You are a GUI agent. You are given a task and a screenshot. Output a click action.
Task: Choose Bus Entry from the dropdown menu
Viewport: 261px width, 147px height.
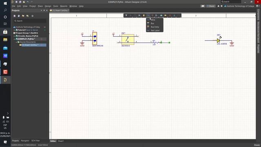155,27
